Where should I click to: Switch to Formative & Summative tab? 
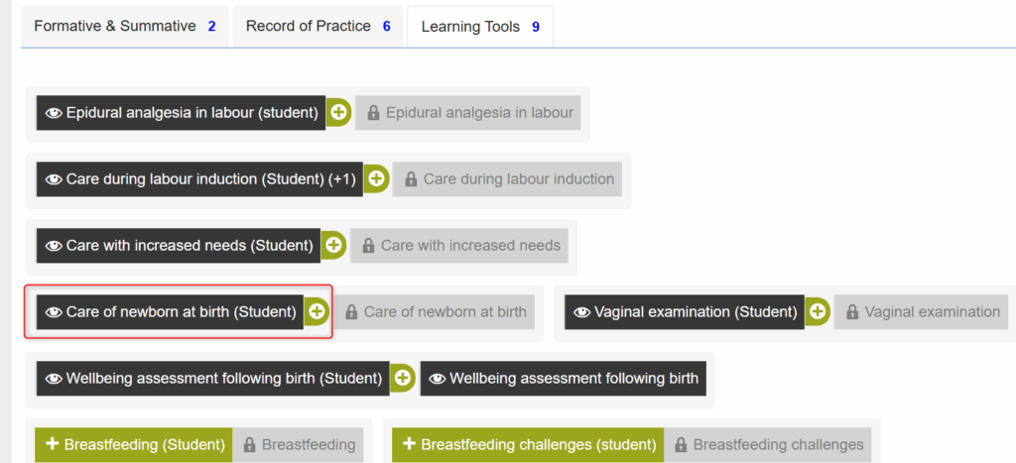pyautogui.click(x=125, y=27)
